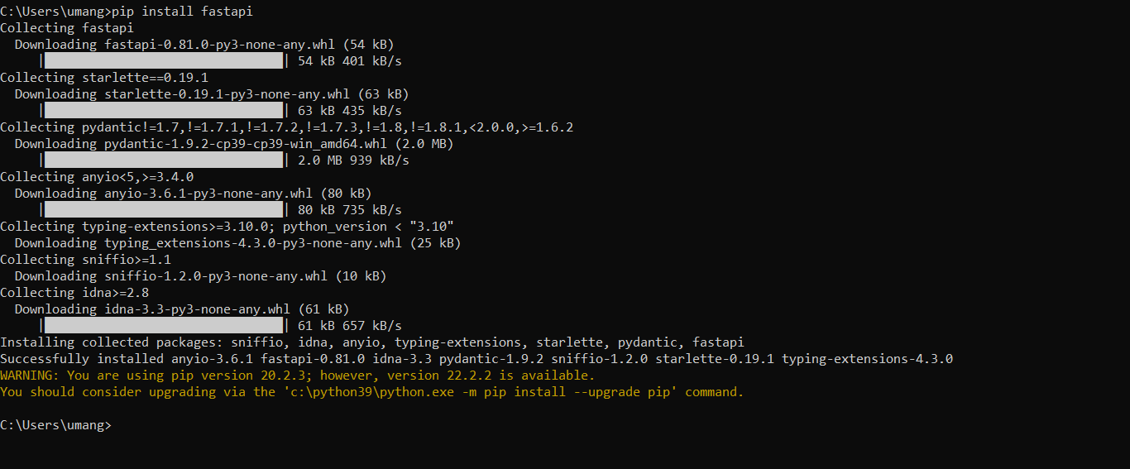This screenshot has height=469, width=1130.
Task: Click the 'Installing collected packages' line
Action: 372,342
